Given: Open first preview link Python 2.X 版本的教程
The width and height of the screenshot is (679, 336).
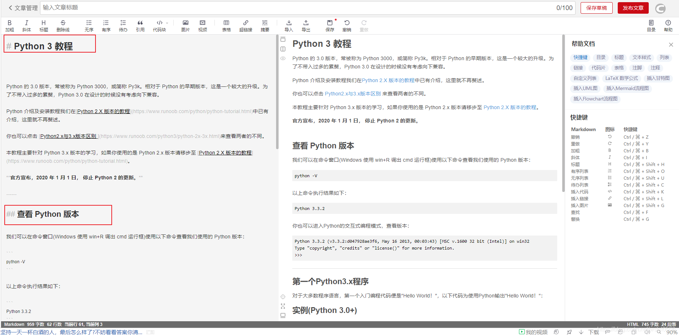Looking at the screenshot, I should [x=388, y=80].
